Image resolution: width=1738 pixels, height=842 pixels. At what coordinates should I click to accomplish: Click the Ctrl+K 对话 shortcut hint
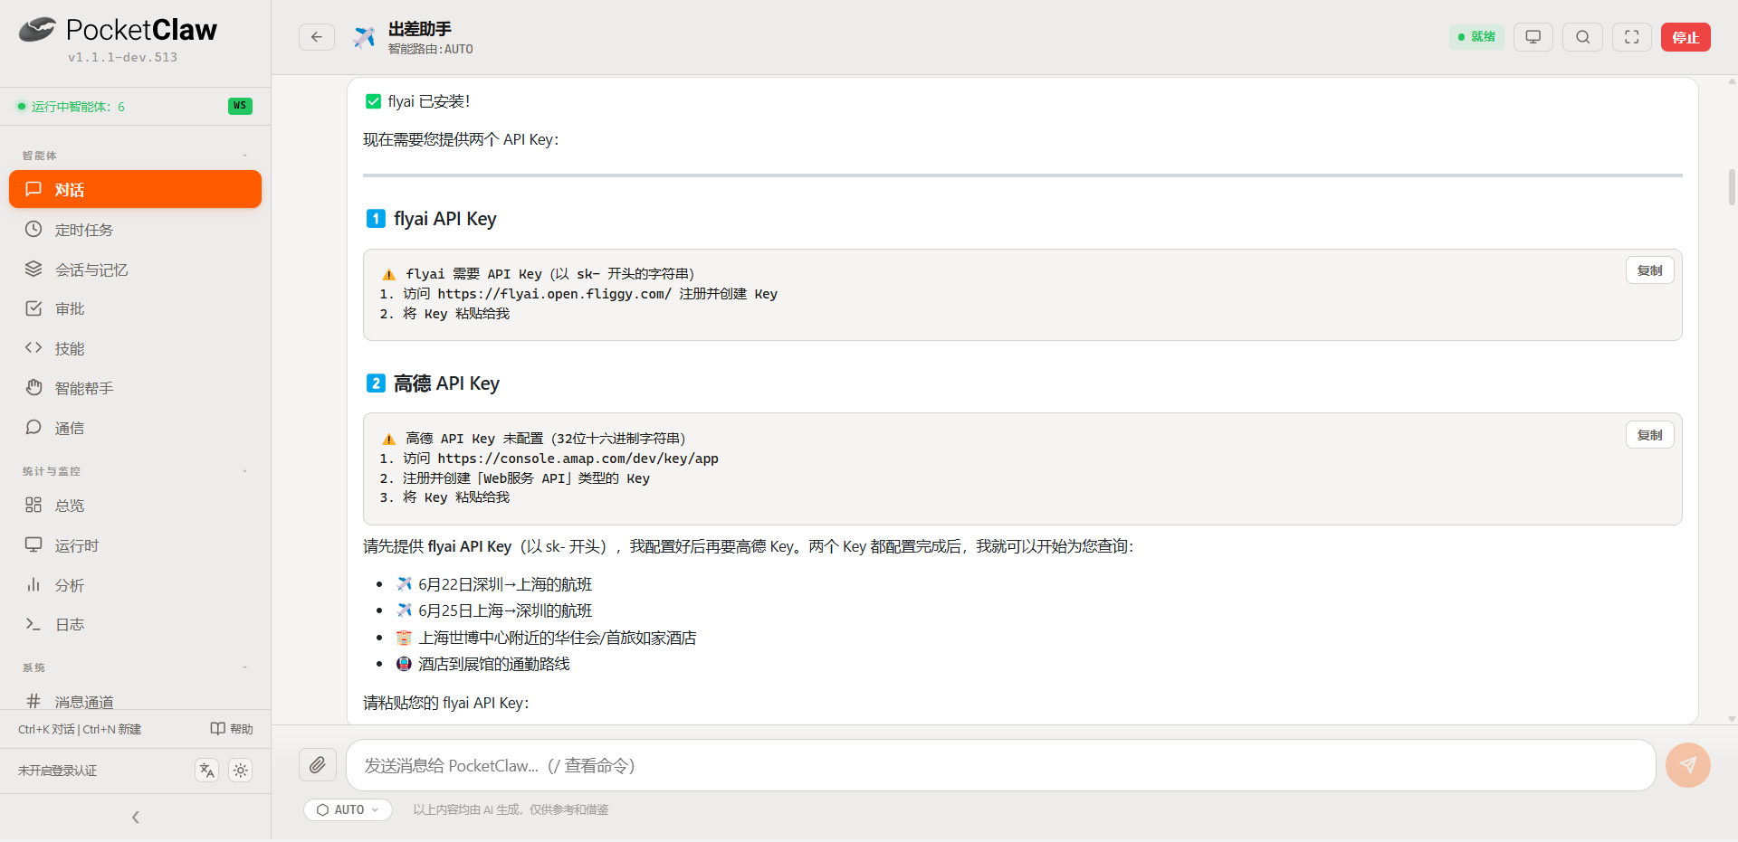click(46, 729)
